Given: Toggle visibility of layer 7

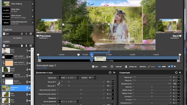Looking at the screenshot, I should pyautogui.click(x=30, y=88).
